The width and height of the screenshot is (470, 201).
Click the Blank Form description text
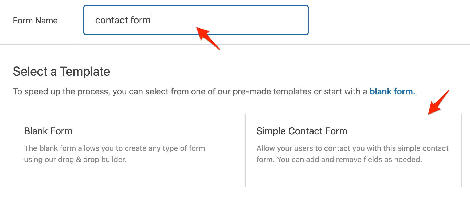point(114,154)
